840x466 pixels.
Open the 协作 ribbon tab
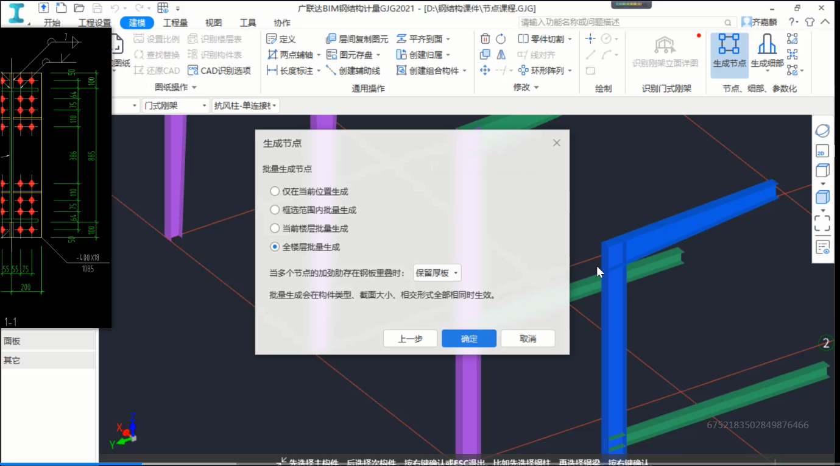[x=282, y=23]
